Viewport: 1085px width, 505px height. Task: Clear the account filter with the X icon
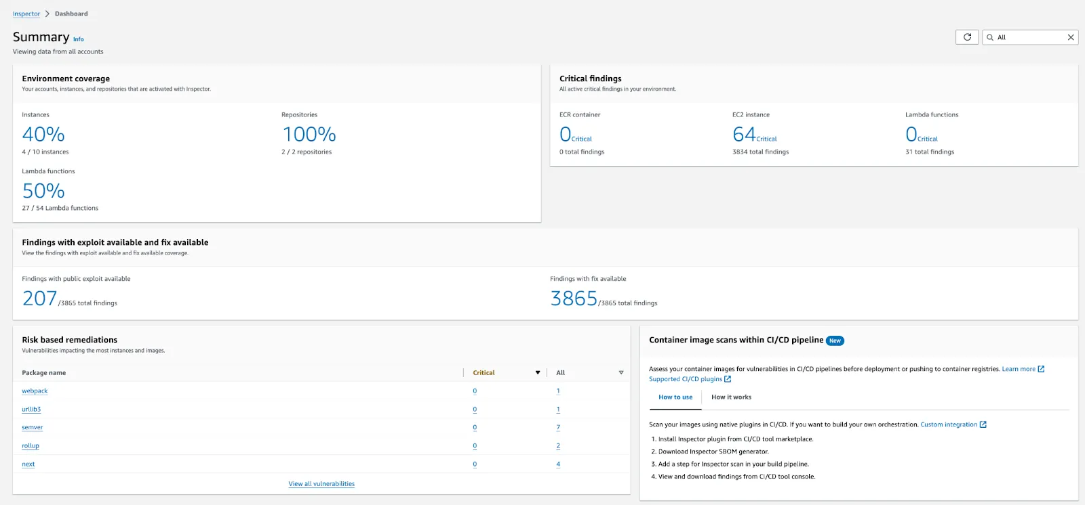tap(1071, 37)
